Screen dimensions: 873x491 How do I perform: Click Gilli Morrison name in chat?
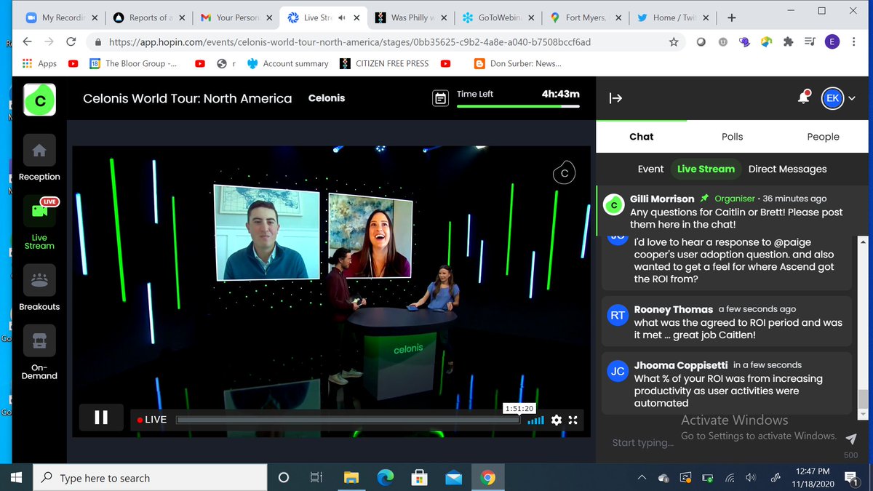(662, 199)
